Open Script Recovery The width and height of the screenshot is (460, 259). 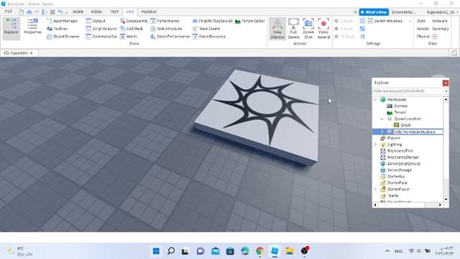[x=209, y=37]
